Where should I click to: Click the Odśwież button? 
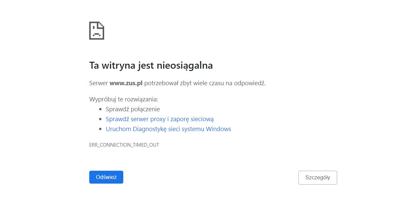coord(106,177)
